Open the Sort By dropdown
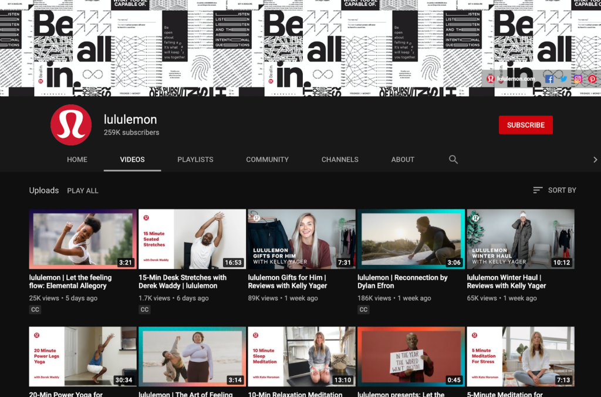Viewport: 601px width, 397px height. (554, 190)
